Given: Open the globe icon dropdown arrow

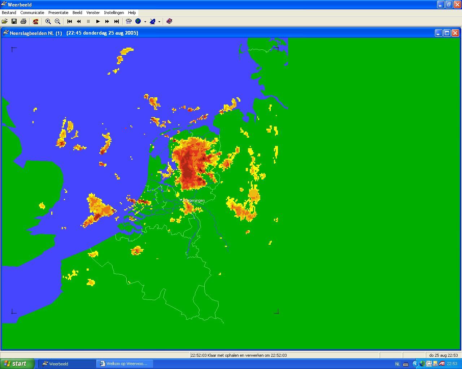Looking at the screenshot, I should click(x=145, y=22).
